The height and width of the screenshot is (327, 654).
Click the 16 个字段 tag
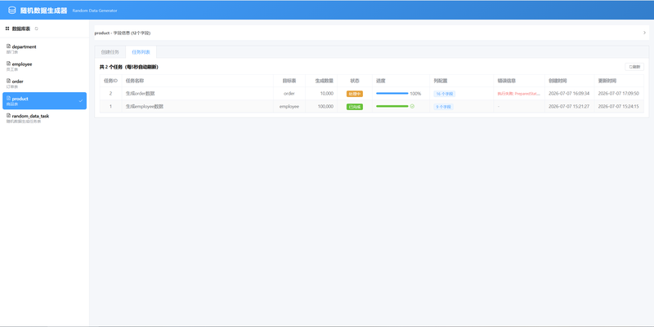[x=444, y=94]
